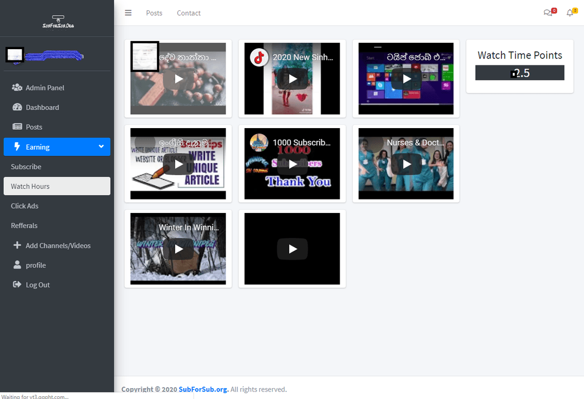Select Watch Hours submenu item
Image resolution: width=584 pixels, height=399 pixels.
pos(57,186)
